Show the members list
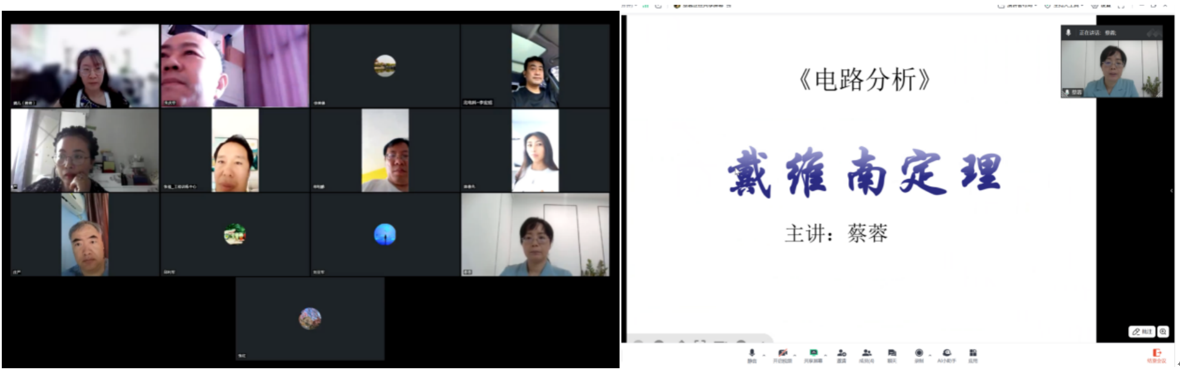 (x=867, y=354)
